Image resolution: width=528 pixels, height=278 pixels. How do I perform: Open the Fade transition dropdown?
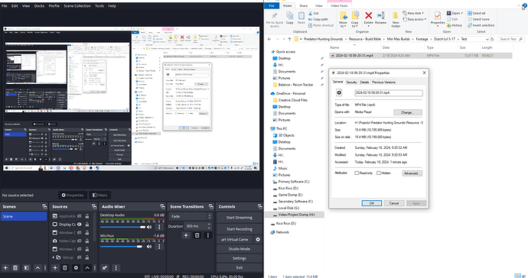click(x=191, y=216)
